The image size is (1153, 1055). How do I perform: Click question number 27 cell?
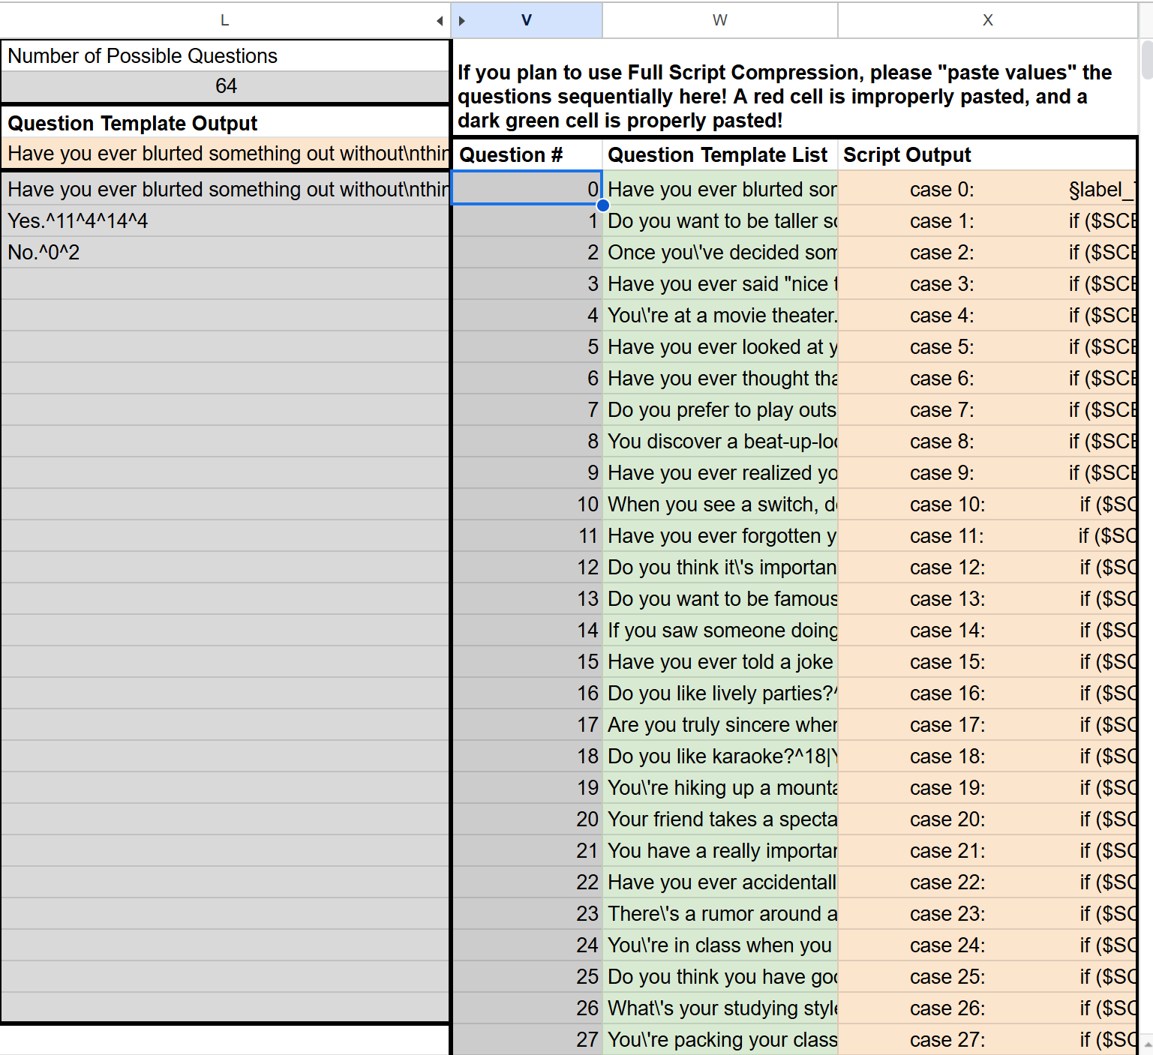(527, 1040)
